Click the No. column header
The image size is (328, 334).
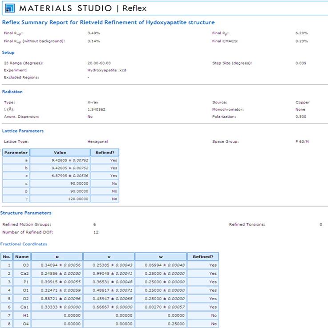(7, 257)
